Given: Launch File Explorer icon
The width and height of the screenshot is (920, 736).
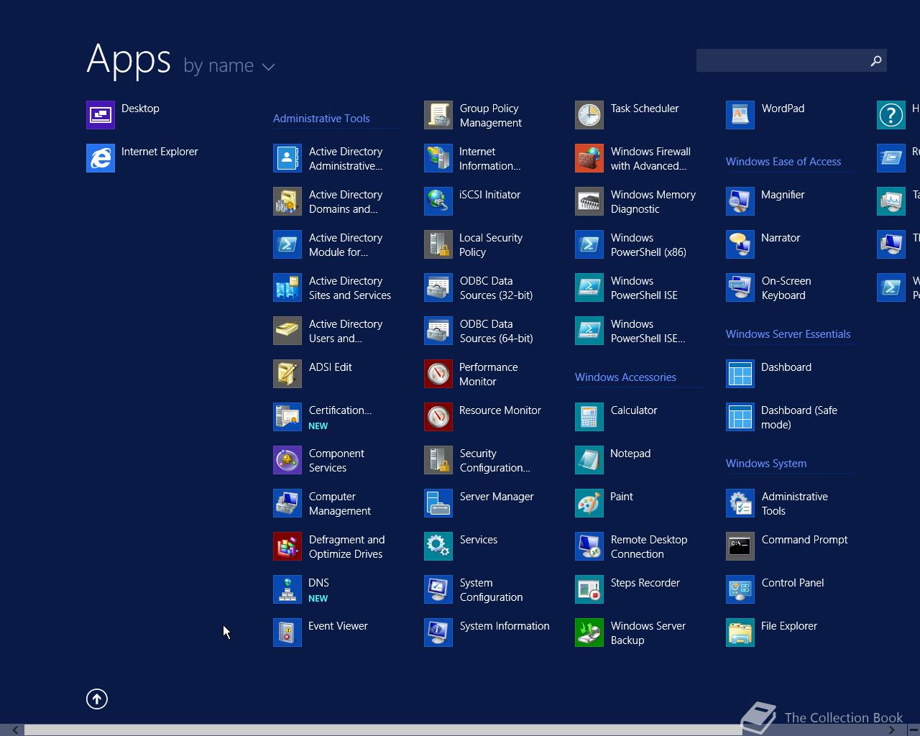Looking at the screenshot, I should point(740,632).
